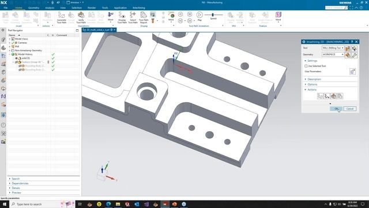This screenshot has width=369, height=208.
Task: Switch to the Render ribbon tab
Action: click(x=92, y=8)
